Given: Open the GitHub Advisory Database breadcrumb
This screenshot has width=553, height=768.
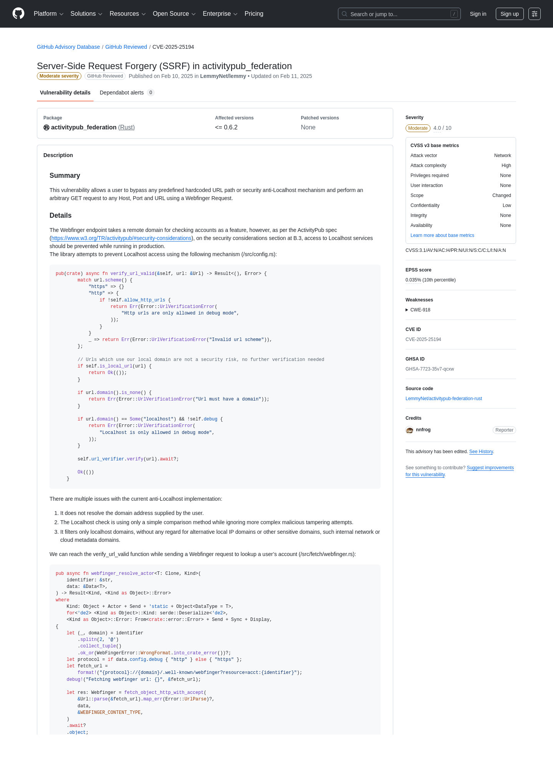Looking at the screenshot, I should tap(68, 47).
